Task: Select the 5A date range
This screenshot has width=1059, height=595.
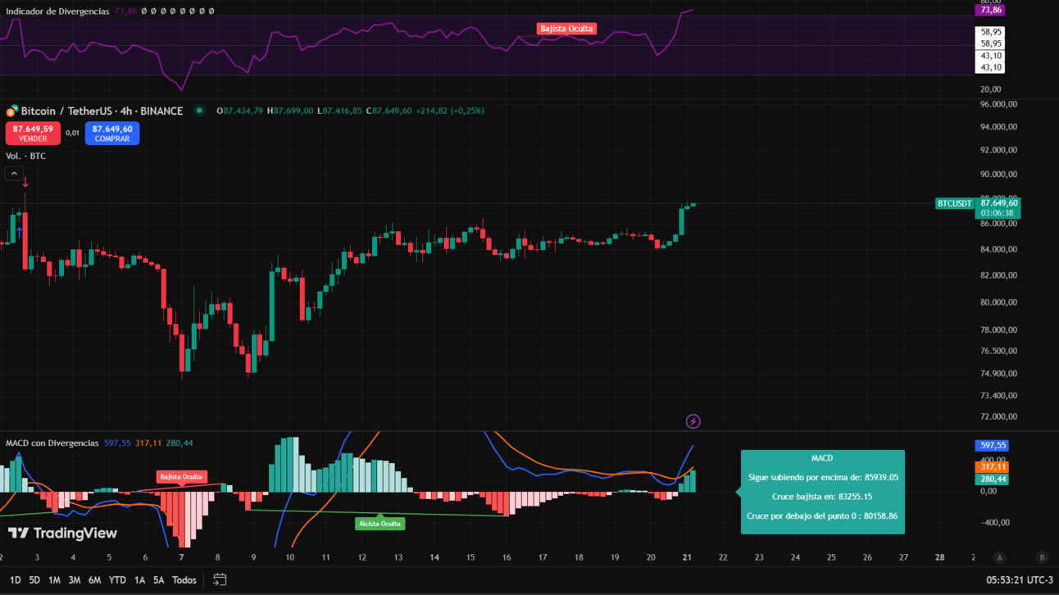Action: click(159, 580)
